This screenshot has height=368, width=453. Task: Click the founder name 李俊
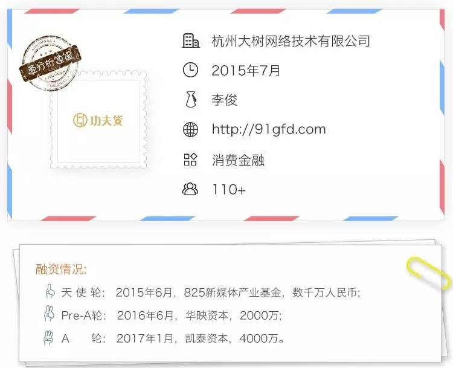(225, 100)
